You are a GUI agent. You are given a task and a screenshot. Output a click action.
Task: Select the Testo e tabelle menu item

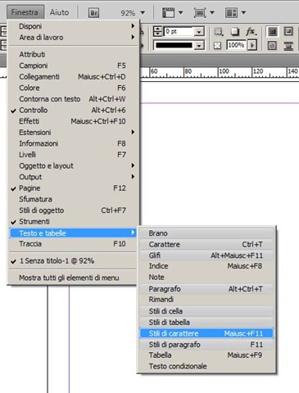pos(73,233)
